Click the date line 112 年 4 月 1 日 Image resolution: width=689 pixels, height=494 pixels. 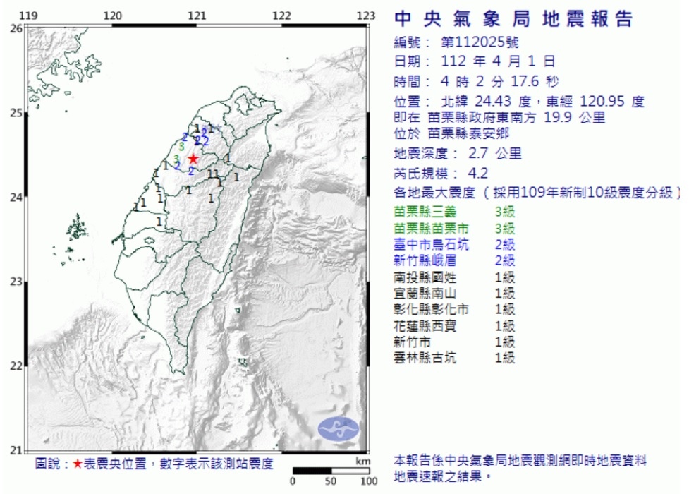point(475,61)
